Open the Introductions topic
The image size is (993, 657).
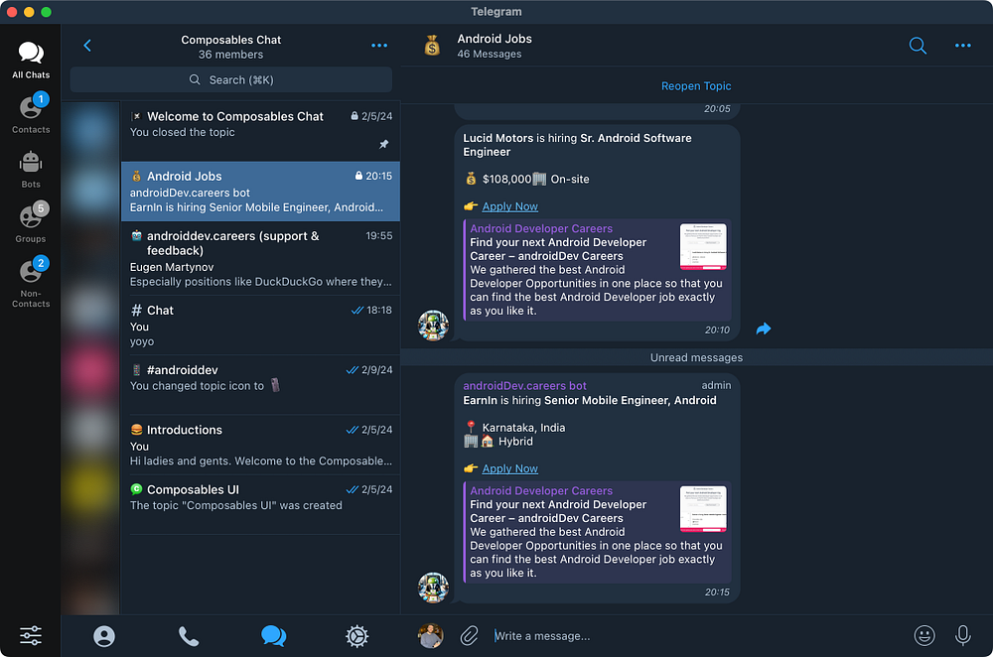click(x=260, y=445)
